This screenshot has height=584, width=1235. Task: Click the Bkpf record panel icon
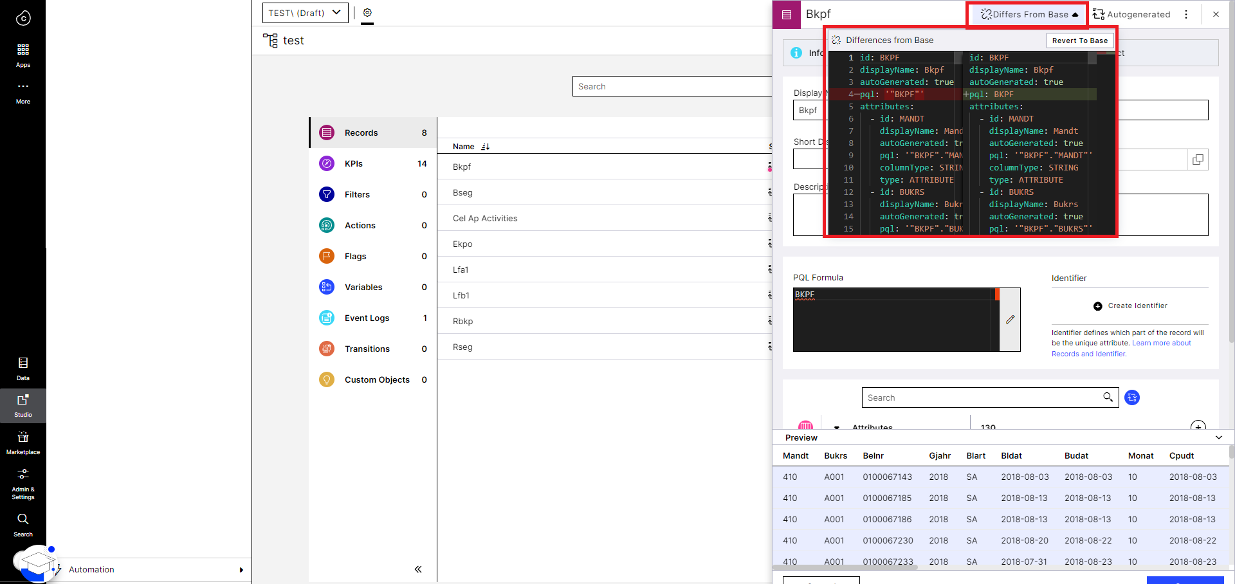click(x=786, y=14)
